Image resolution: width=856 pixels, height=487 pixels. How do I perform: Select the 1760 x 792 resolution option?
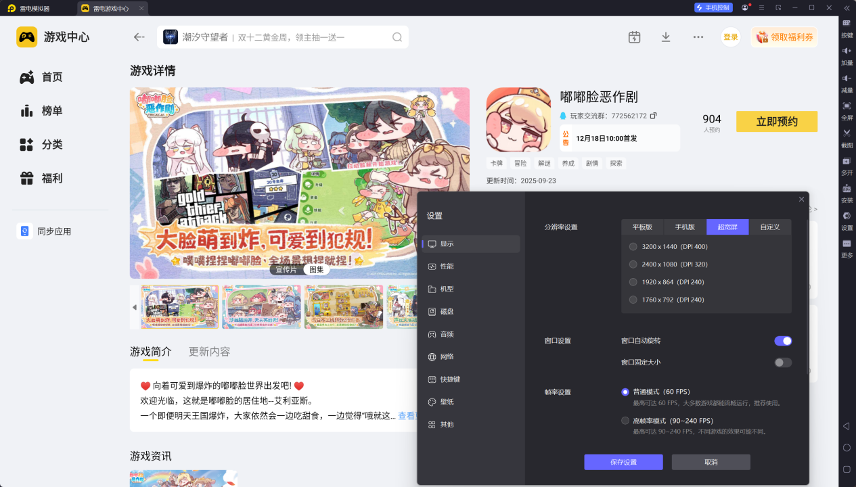coord(633,300)
